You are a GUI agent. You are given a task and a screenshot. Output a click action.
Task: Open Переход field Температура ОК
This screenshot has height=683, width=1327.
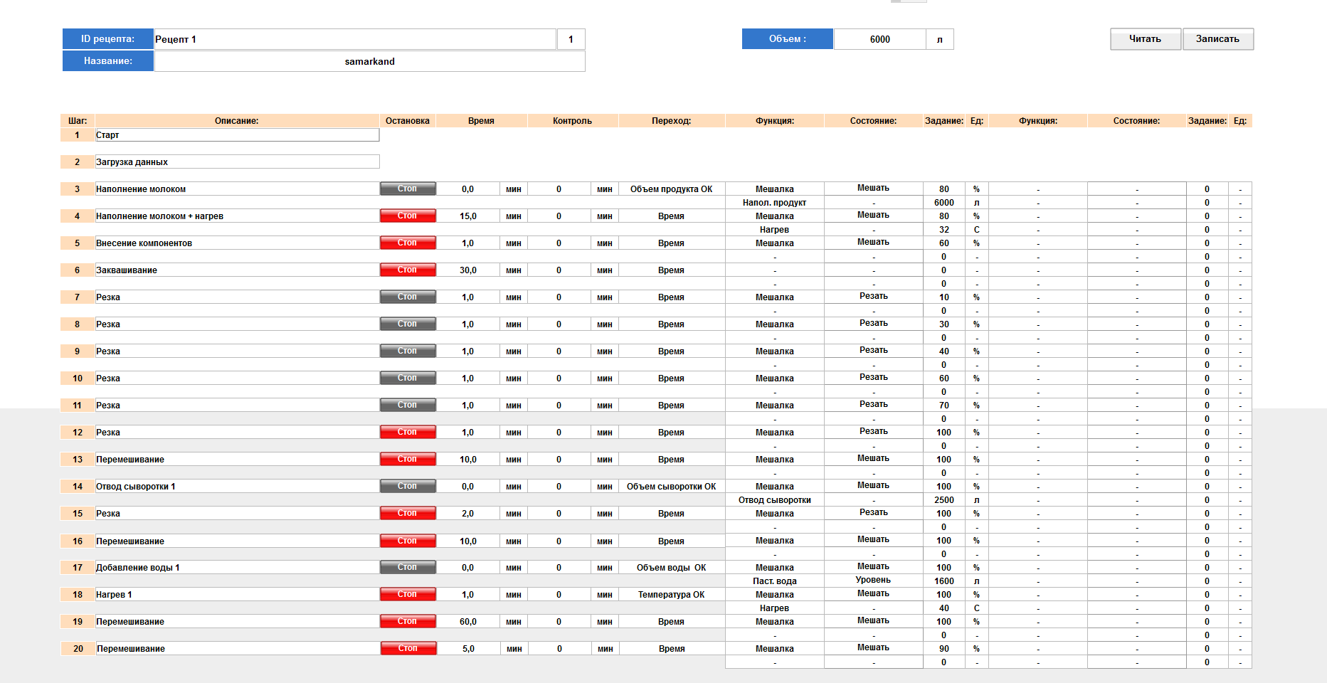tap(671, 595)
